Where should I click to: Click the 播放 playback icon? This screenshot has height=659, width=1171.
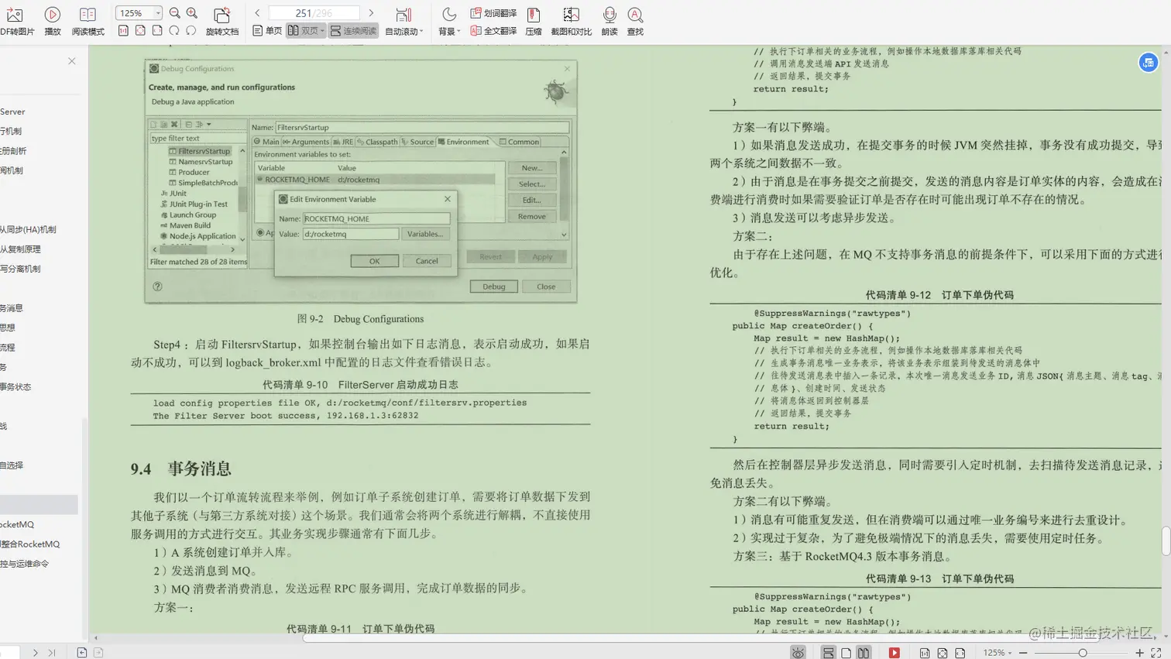click(51, 13)
